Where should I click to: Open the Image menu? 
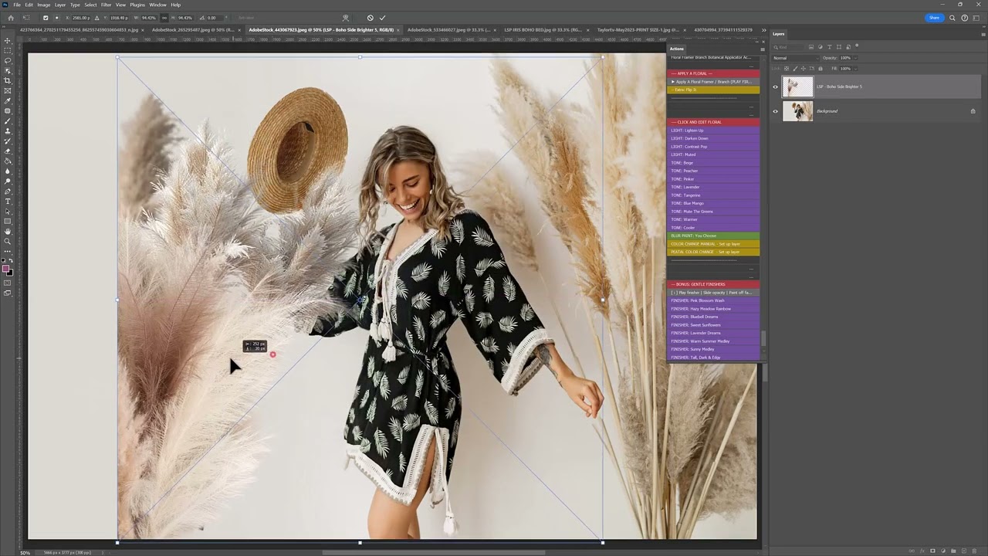coord(44,5)
